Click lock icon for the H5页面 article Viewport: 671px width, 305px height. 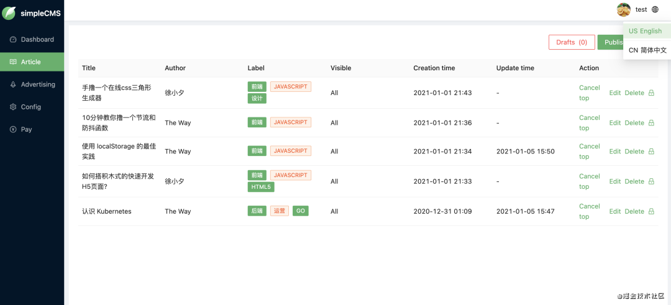651,181
